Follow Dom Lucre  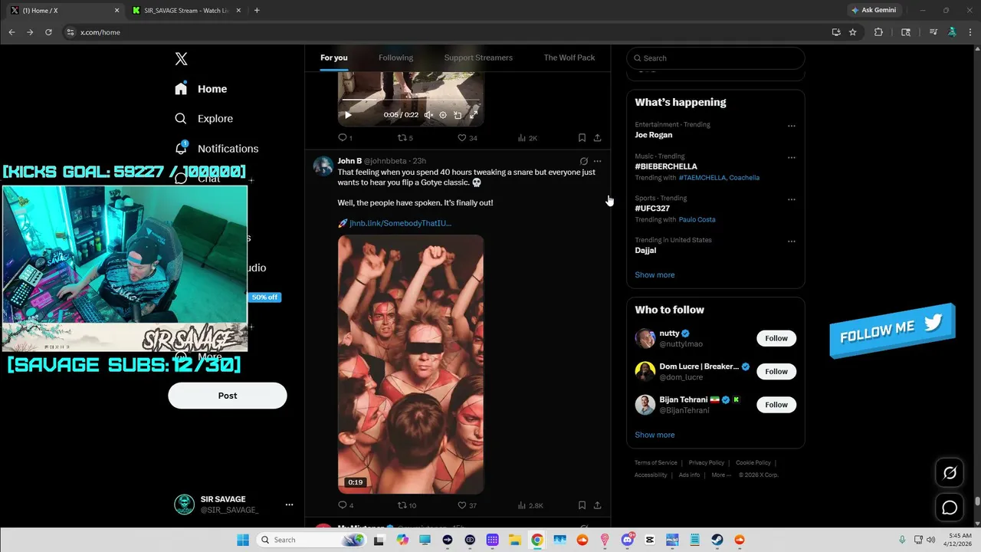776,371
